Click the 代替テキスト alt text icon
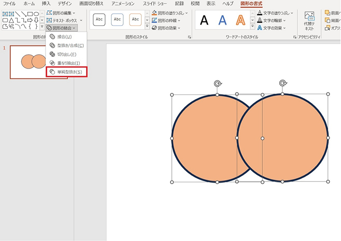This screenshot has height=241, width=341. coord(309,17)
